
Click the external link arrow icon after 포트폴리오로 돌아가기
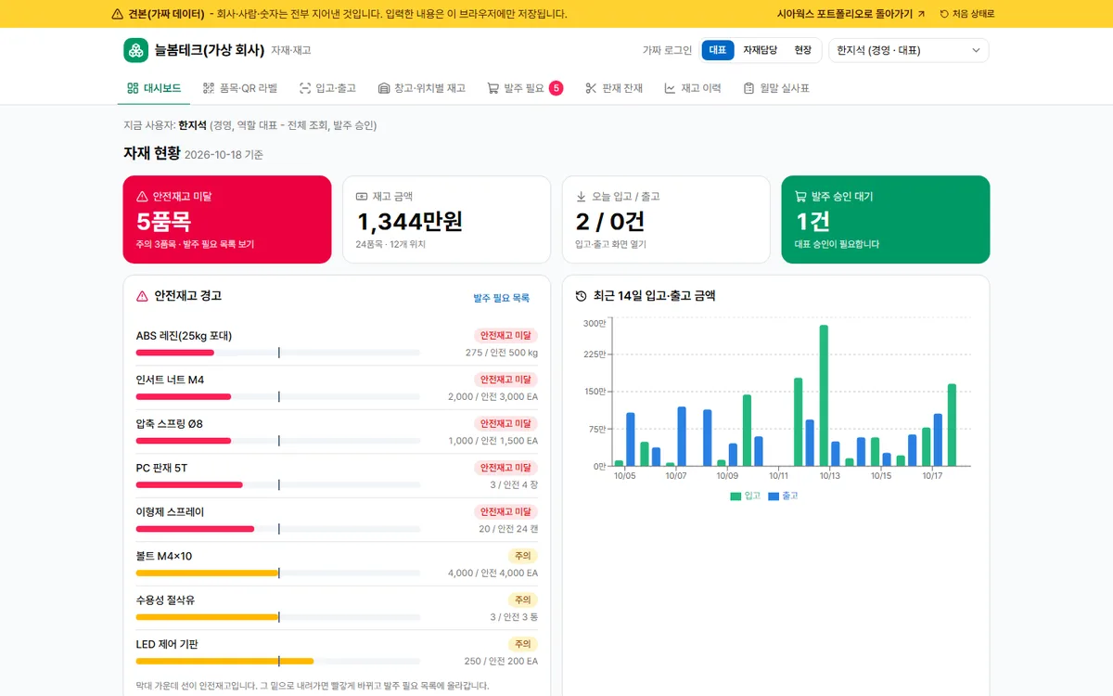coord(921,14)
